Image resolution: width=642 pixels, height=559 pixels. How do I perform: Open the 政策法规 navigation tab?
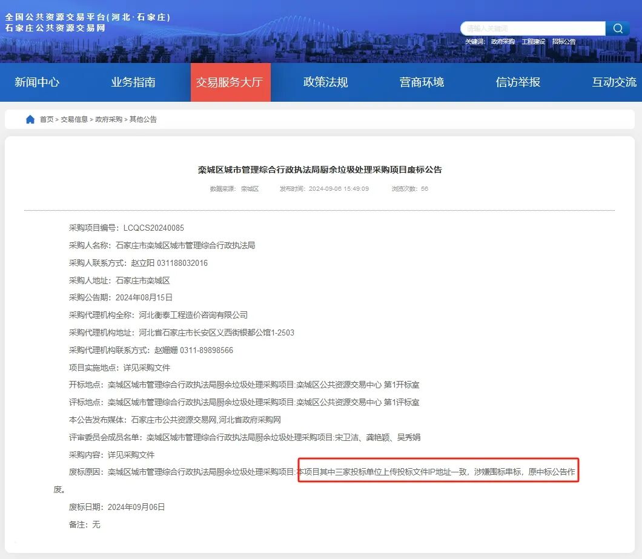(x=325, y=82)
